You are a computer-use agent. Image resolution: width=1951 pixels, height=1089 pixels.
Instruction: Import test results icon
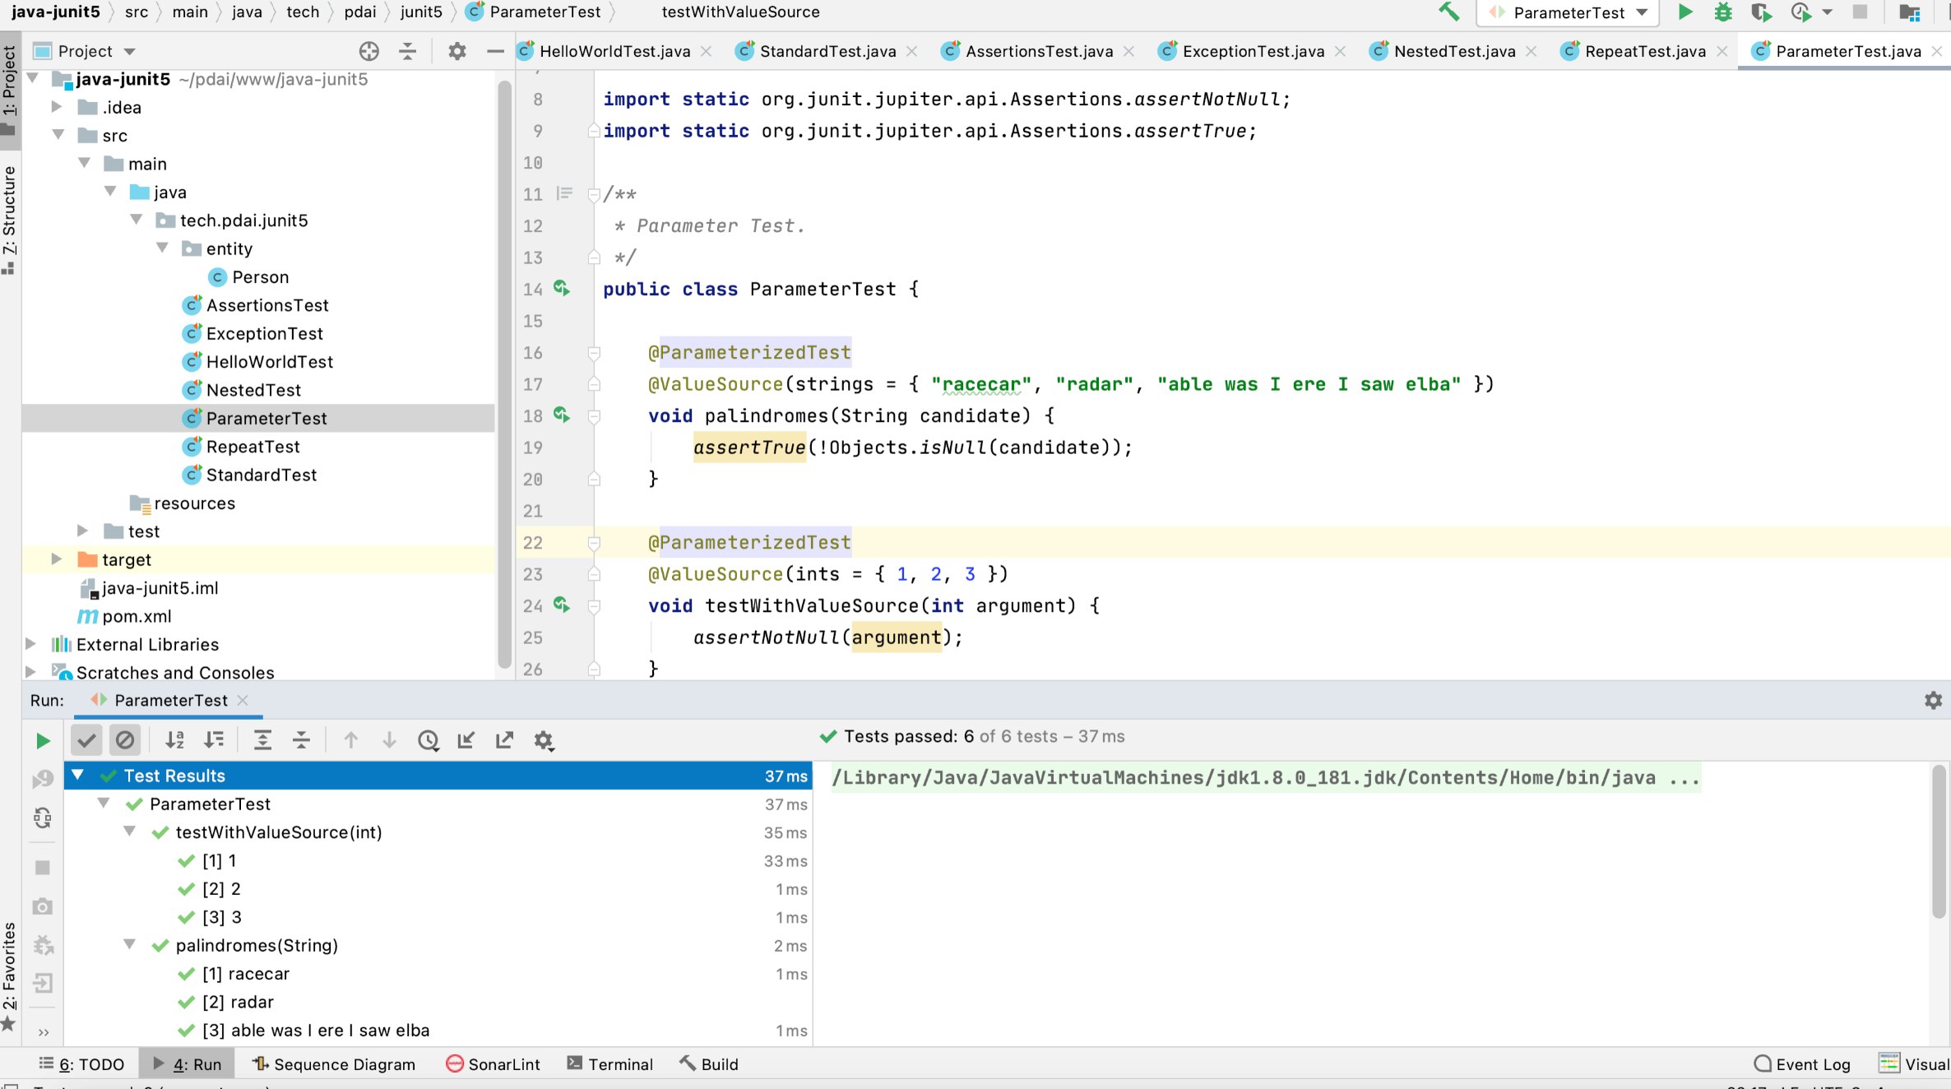[466, 740]
